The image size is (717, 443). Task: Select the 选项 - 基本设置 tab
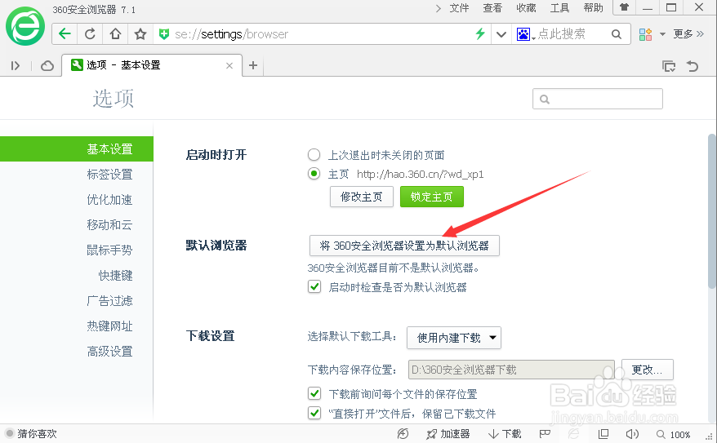click(151, 65)
